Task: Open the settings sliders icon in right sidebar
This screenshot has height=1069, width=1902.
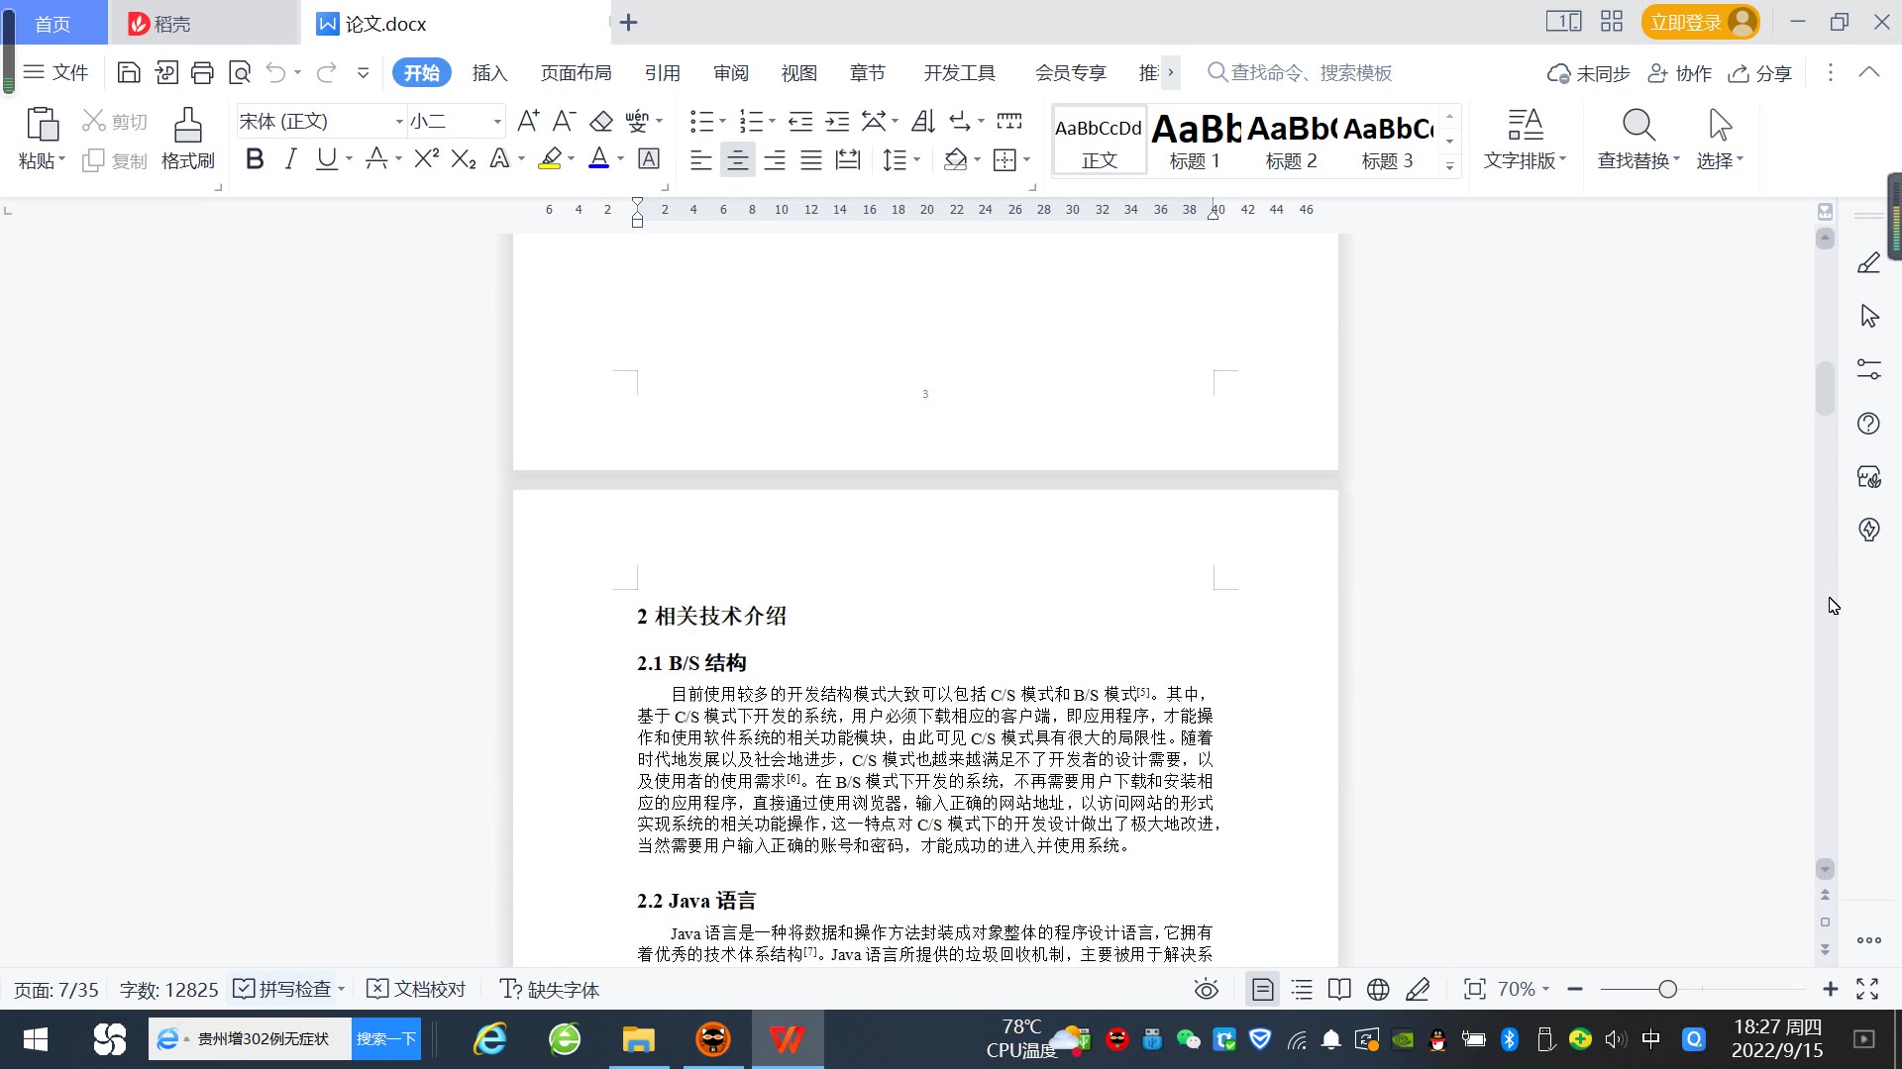Action: [1868, 369]
